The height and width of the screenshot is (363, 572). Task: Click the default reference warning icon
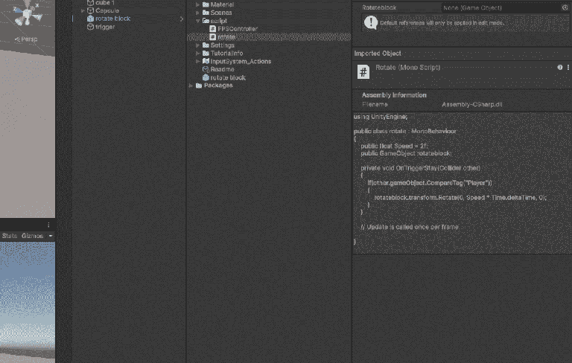(x=371, y=22)
